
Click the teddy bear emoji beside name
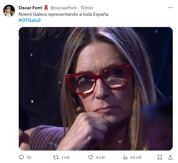pyautogui.click(x=46, y=8)
